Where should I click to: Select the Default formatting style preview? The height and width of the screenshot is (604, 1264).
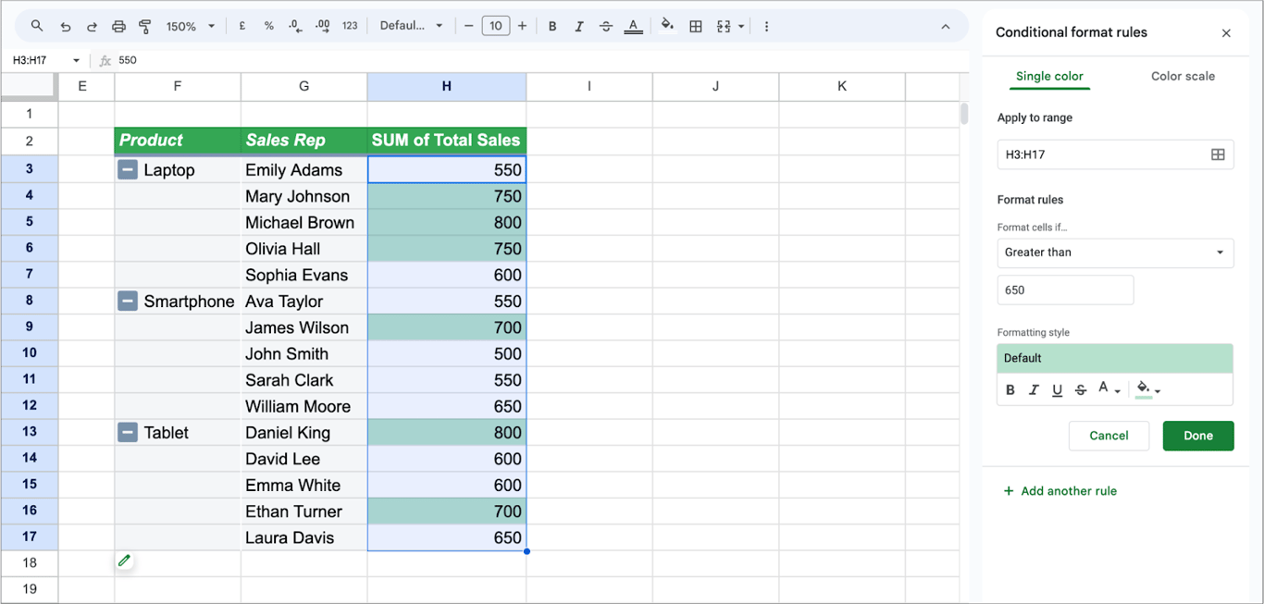(x=1115, y=358)
